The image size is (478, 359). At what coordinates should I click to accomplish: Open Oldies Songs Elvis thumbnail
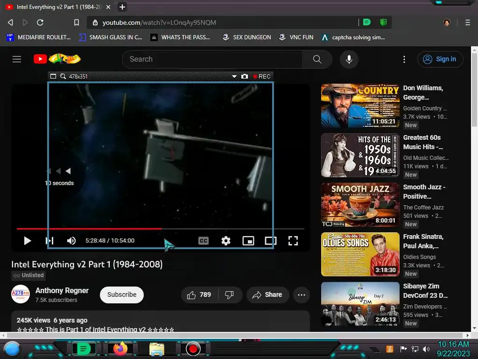360,254
